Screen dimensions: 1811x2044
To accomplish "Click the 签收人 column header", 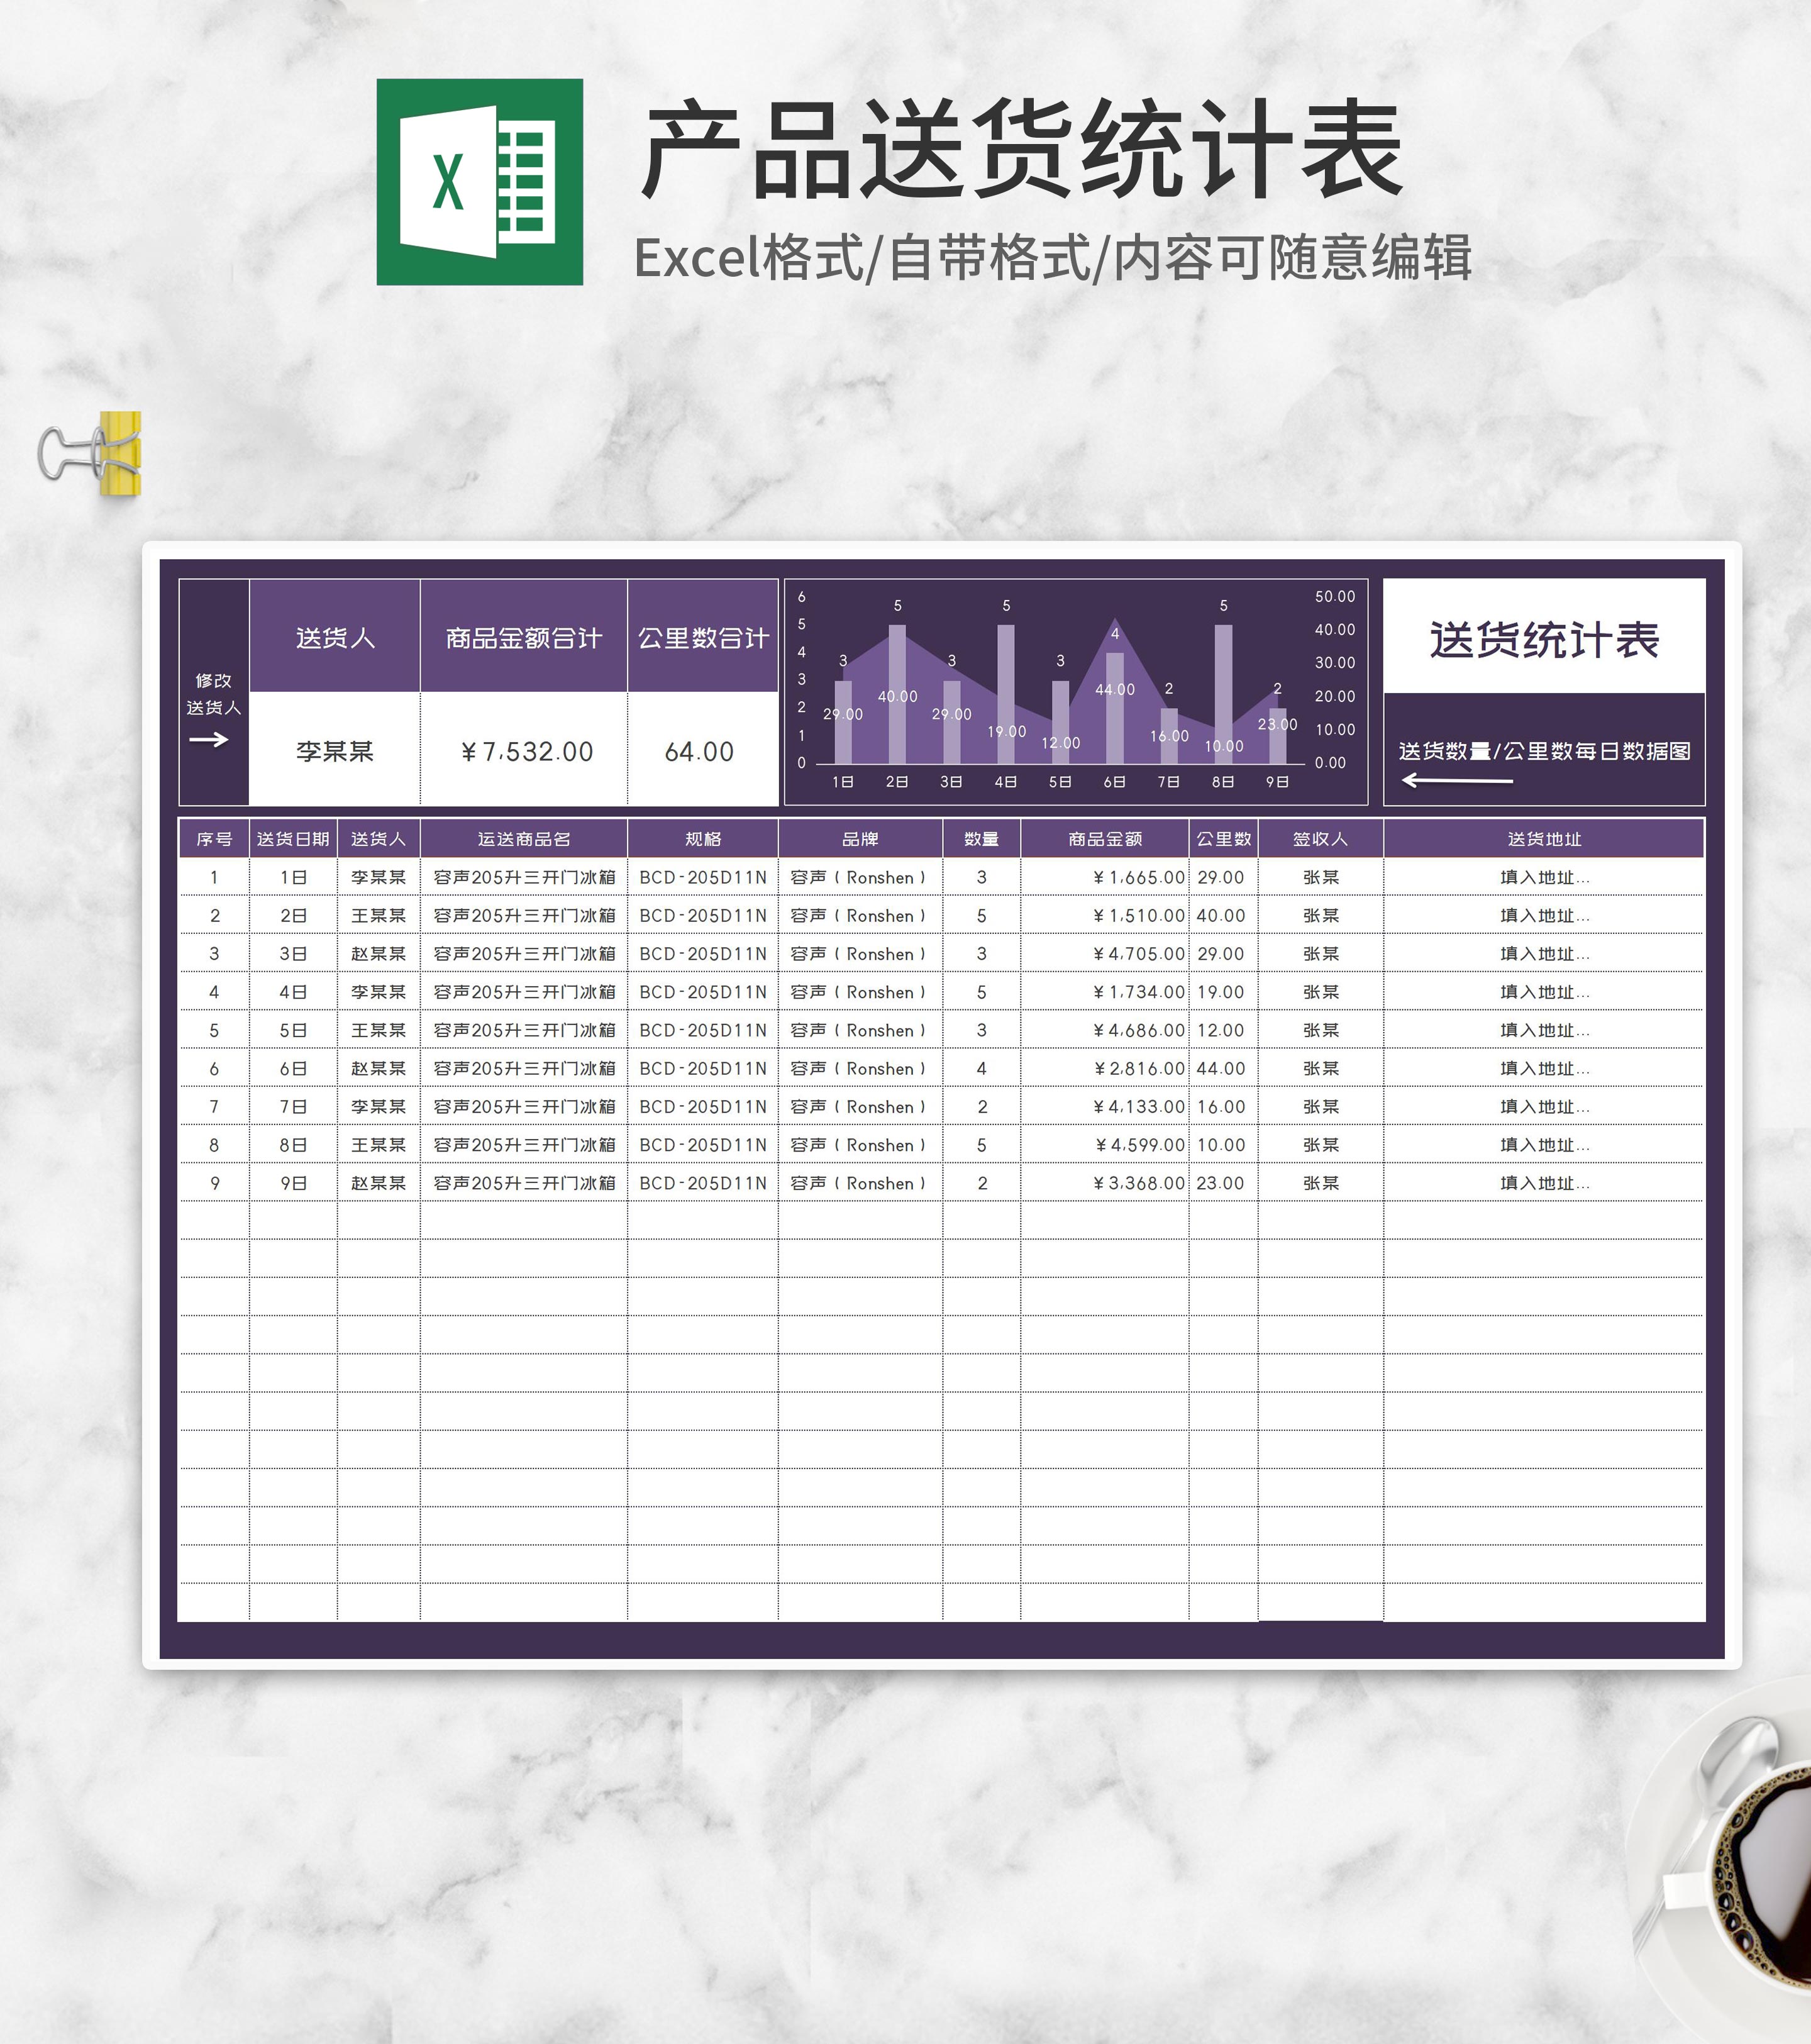I will tap(1320, 839).
